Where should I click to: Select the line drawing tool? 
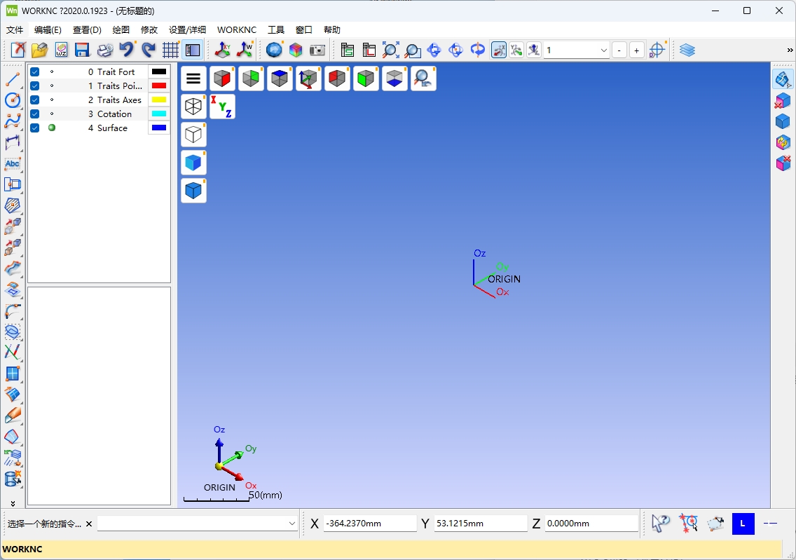13,79
